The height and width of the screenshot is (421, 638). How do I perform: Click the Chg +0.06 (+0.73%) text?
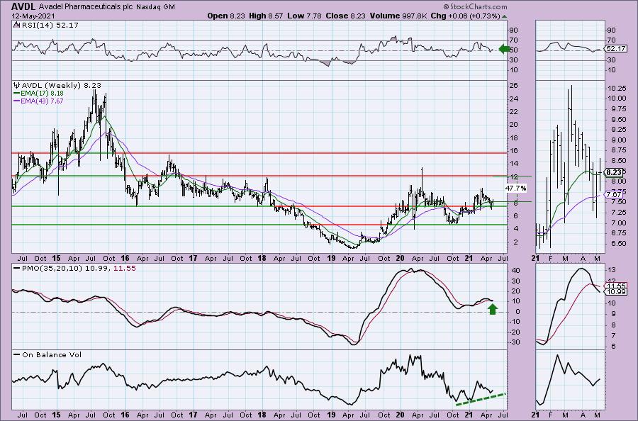click(x=466, y=16)
